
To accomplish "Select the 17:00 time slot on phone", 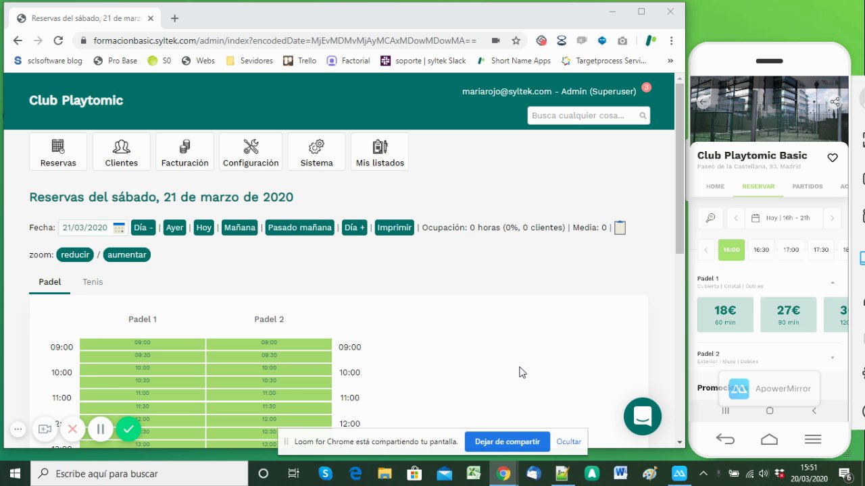I will click(791, 250).
